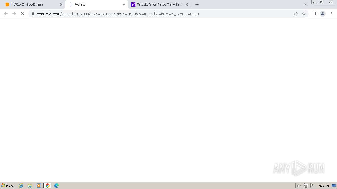View site security lock information
The image size is (337, 189).
coord(33,14)
